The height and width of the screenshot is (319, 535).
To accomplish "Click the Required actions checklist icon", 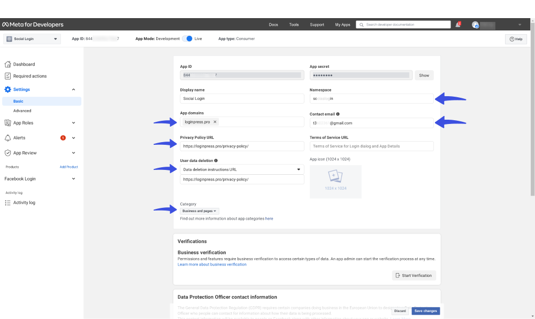I will point(7,76).
